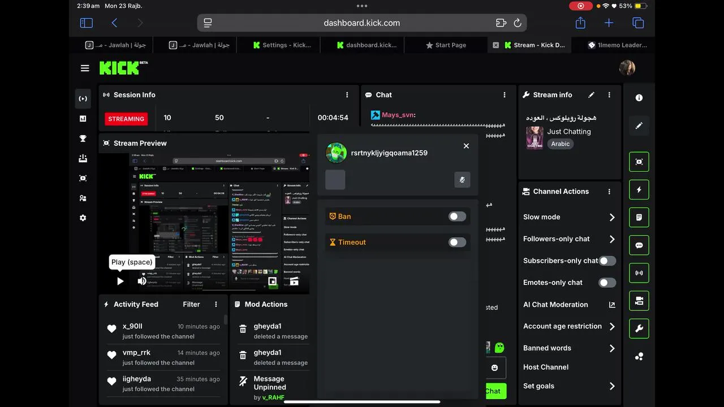Click the Just Chatting category link
The width and height of the screenshot is (724, 407).
point(569,132)
